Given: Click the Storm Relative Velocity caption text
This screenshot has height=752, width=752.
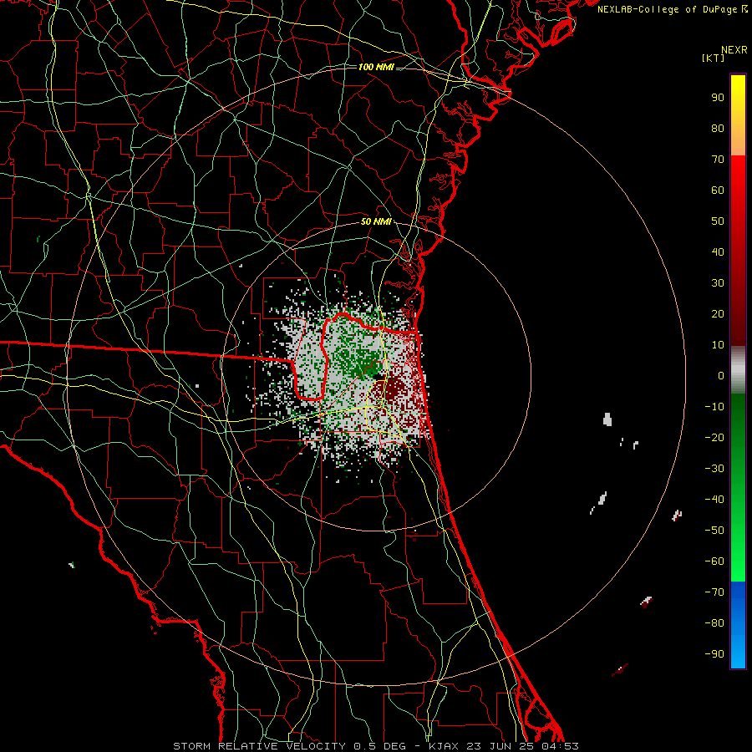Looking at the screenshot, I should click(375, 746).
